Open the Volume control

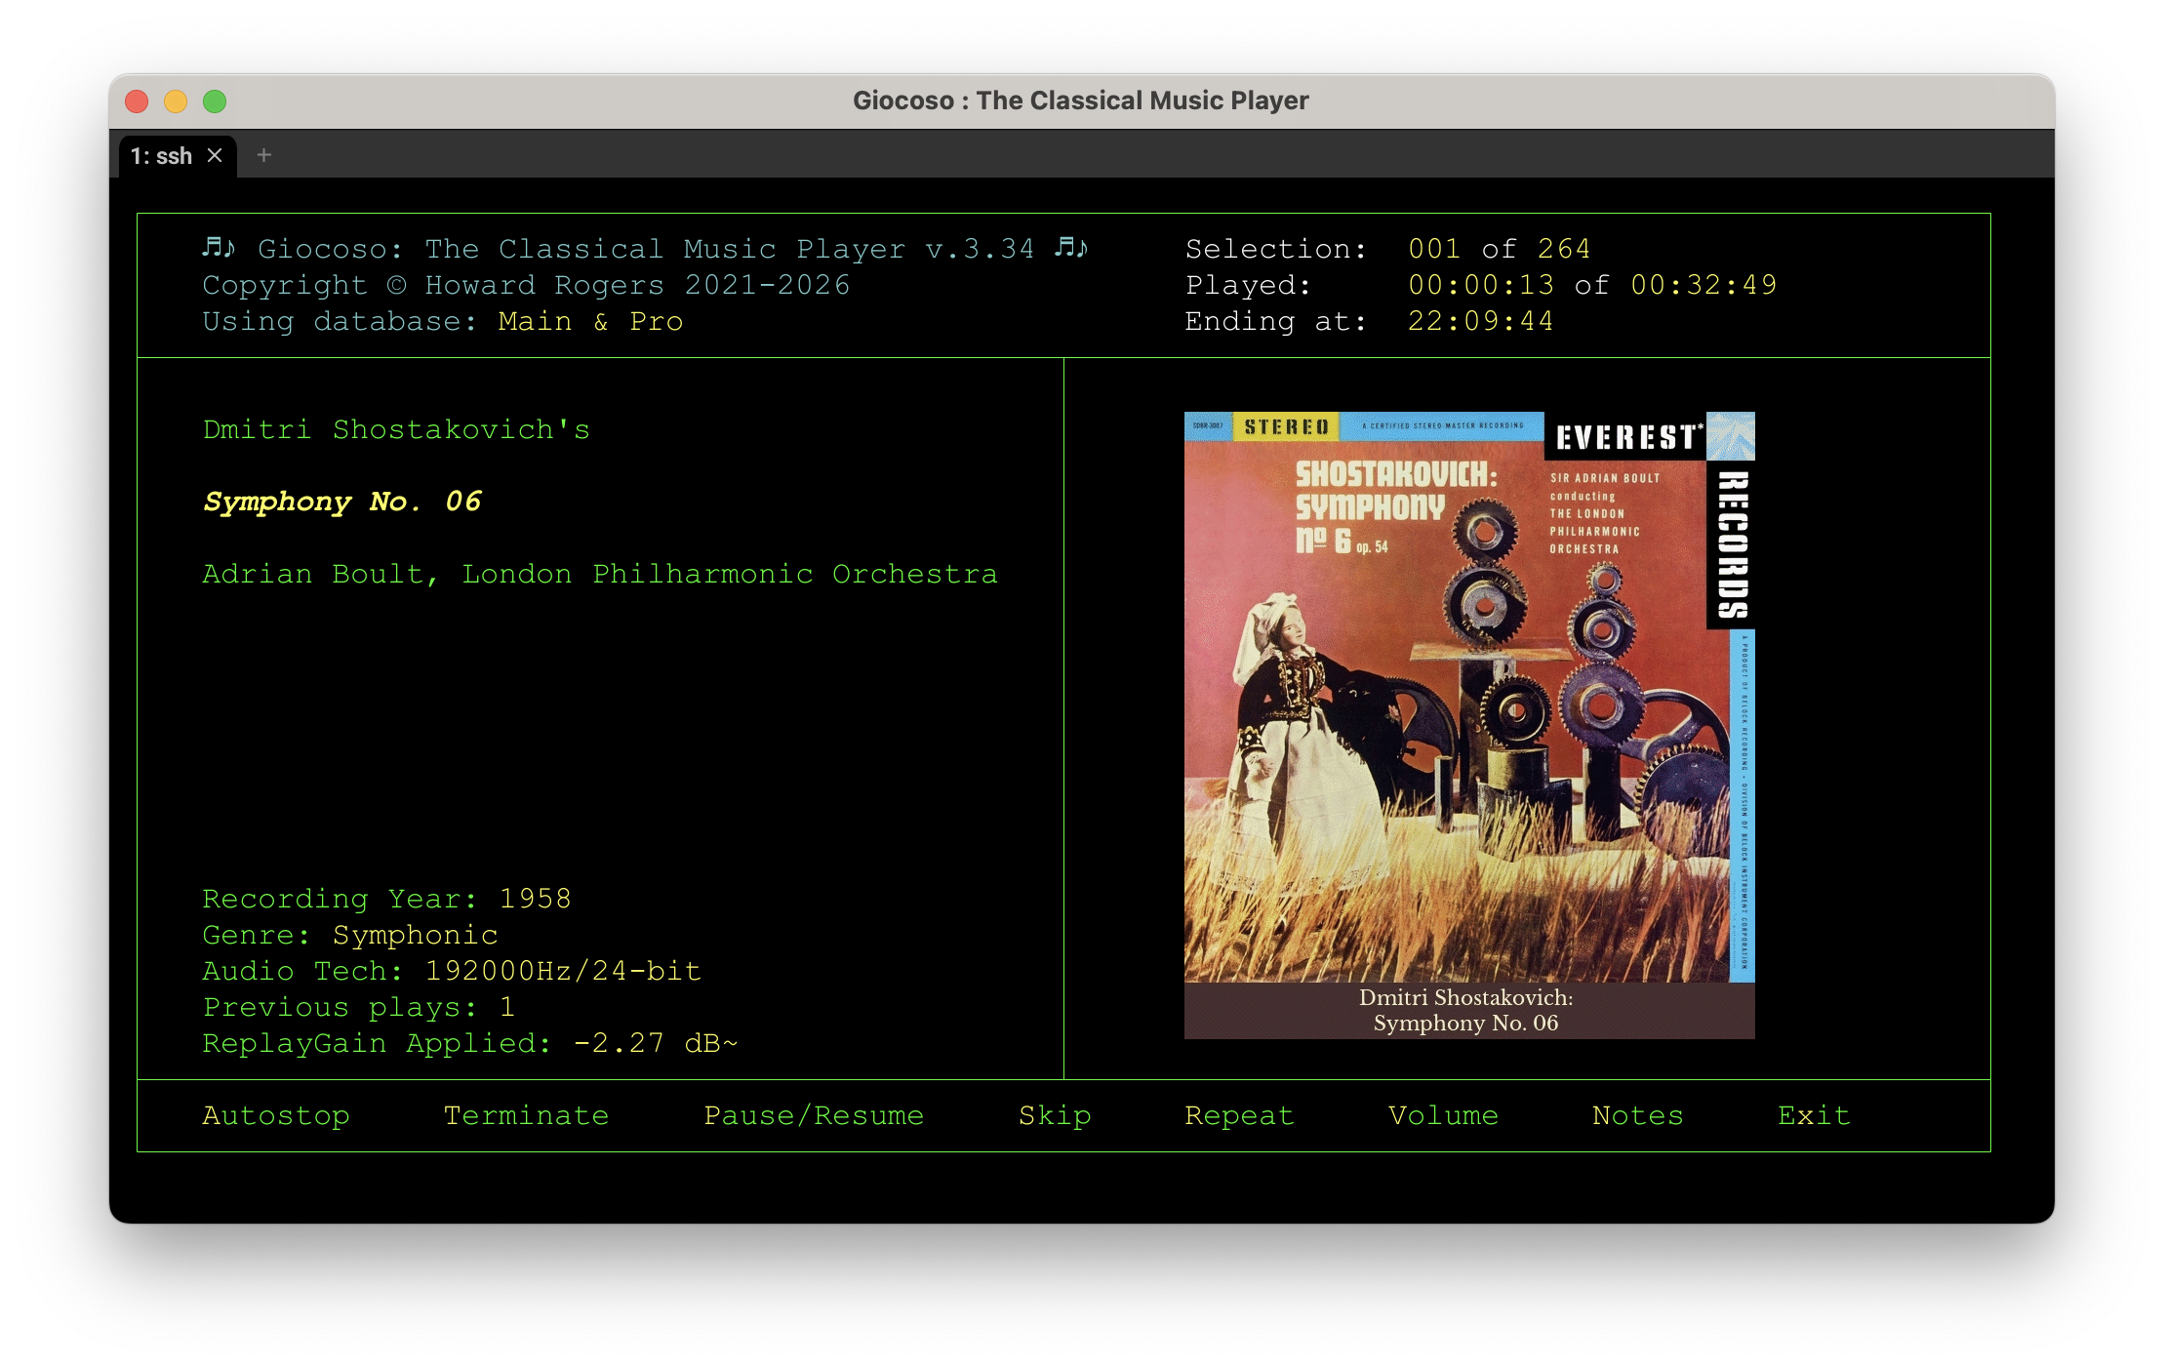(1443, 1115)
